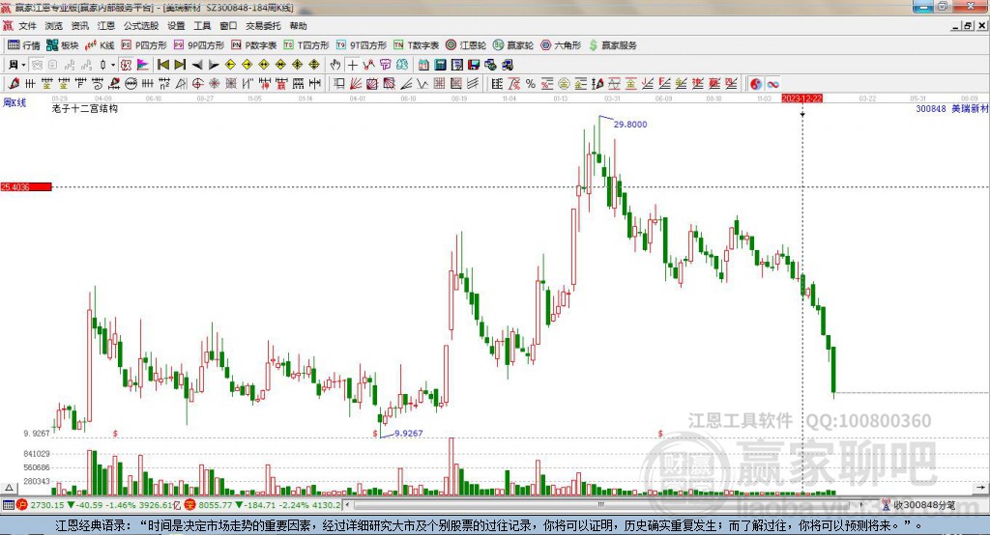
Task: Restore the inner document window
Action: pos(968,26)
